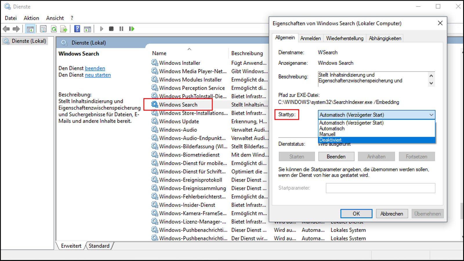Switch to the Standard view tab
The image size is (464, 261).
click(99, 246)
